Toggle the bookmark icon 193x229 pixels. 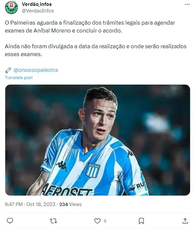pyautogui.click(x=141, y=221)
